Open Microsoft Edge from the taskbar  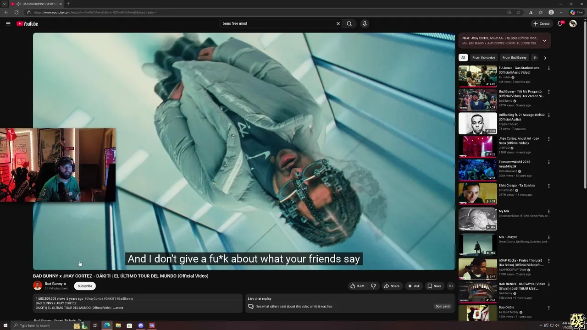point(107,325)
